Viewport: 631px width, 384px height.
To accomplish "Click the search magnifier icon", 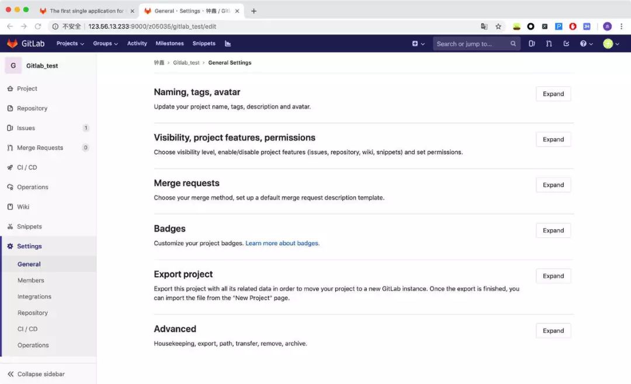I will coord(513,43).
